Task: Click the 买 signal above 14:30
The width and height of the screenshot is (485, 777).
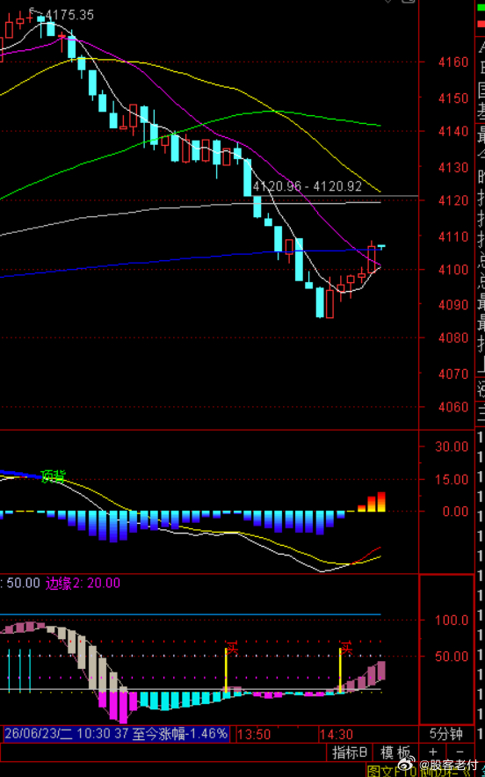Action: 346,647
